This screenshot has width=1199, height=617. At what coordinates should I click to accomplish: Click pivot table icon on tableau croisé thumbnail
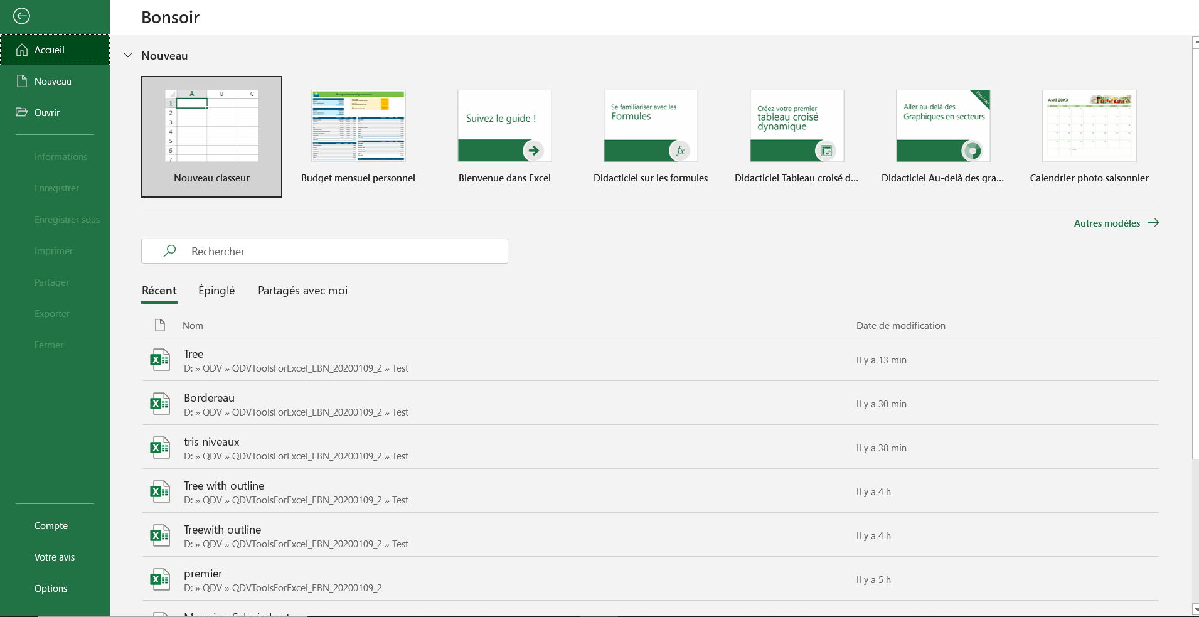pos(826,151)
